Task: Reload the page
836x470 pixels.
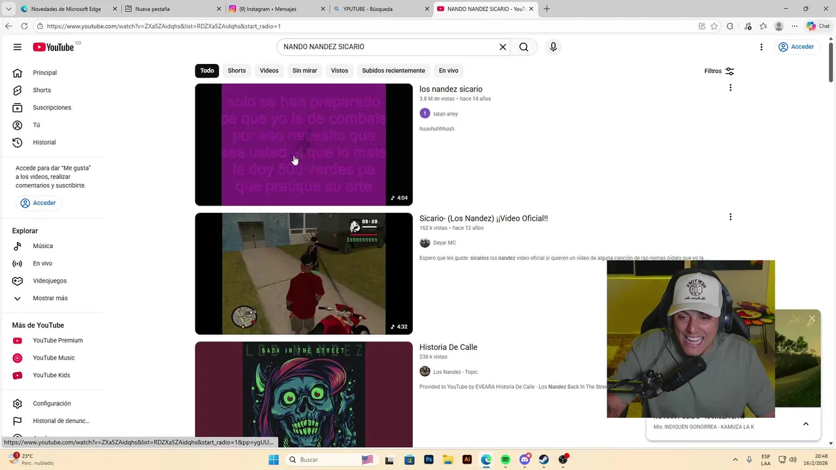Action: (24, 26)
